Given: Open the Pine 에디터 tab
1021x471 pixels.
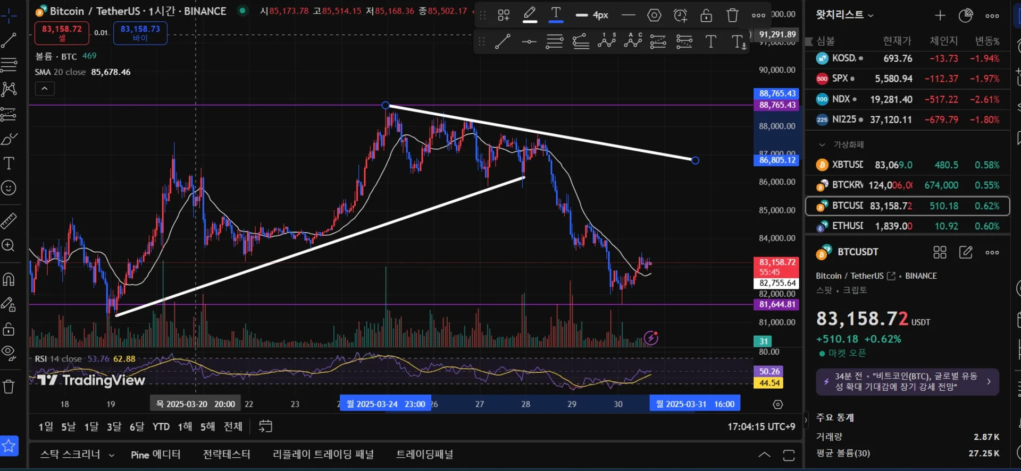Looking at the screenshot, I should tap(156, 455).
